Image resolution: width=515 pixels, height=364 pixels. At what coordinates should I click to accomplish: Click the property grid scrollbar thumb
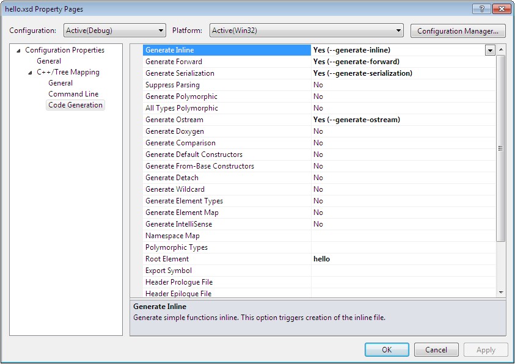point(500,148)
